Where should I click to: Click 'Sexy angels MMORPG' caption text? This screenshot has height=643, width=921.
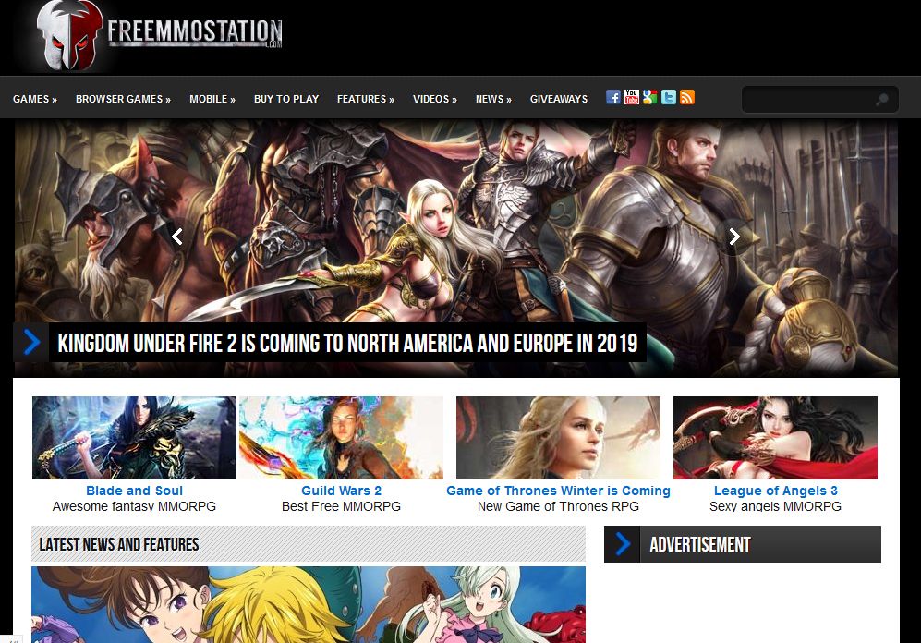(x=775, y=506)
